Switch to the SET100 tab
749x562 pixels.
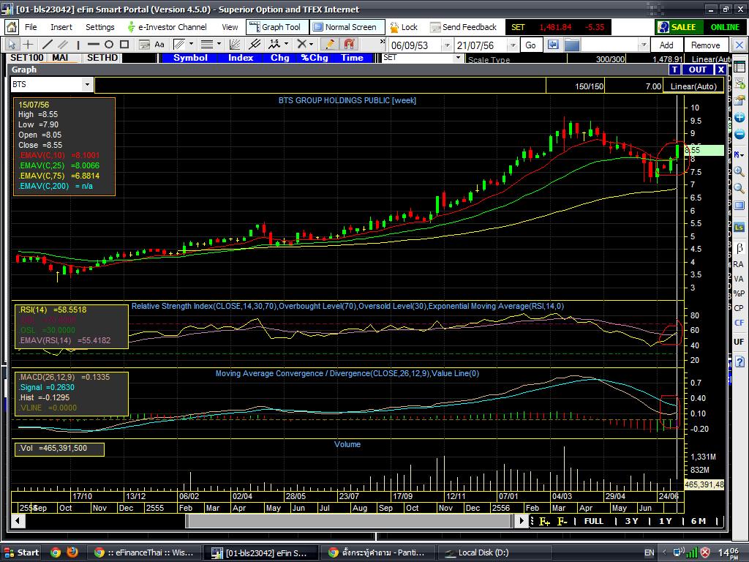tap(27, 58)
